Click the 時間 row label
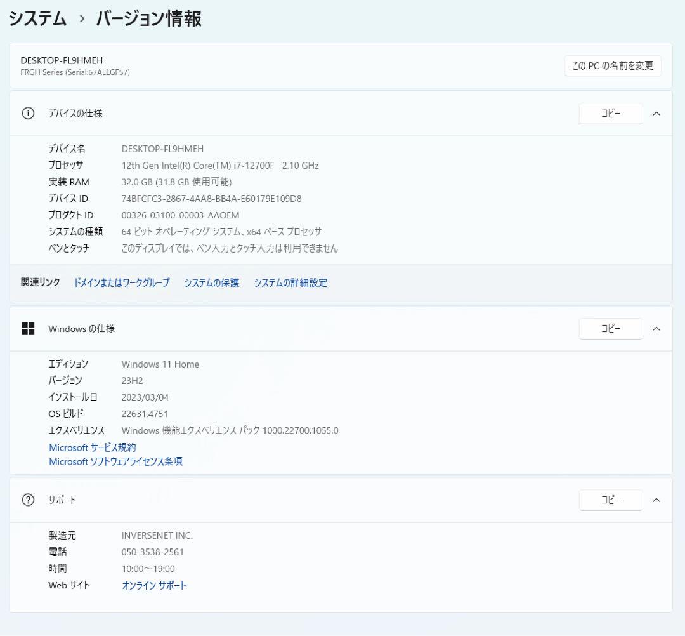Screen dimensions: 685x636 point(57,569)
